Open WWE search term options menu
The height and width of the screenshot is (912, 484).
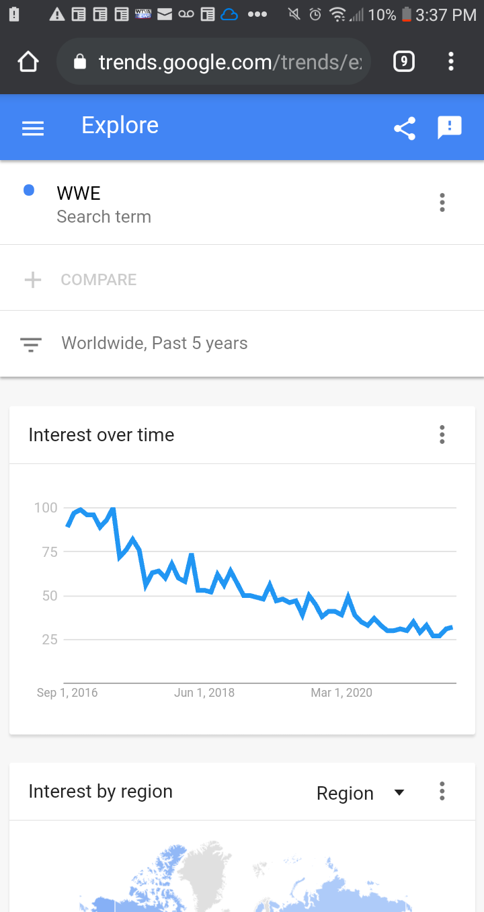[x=442, y=202]
